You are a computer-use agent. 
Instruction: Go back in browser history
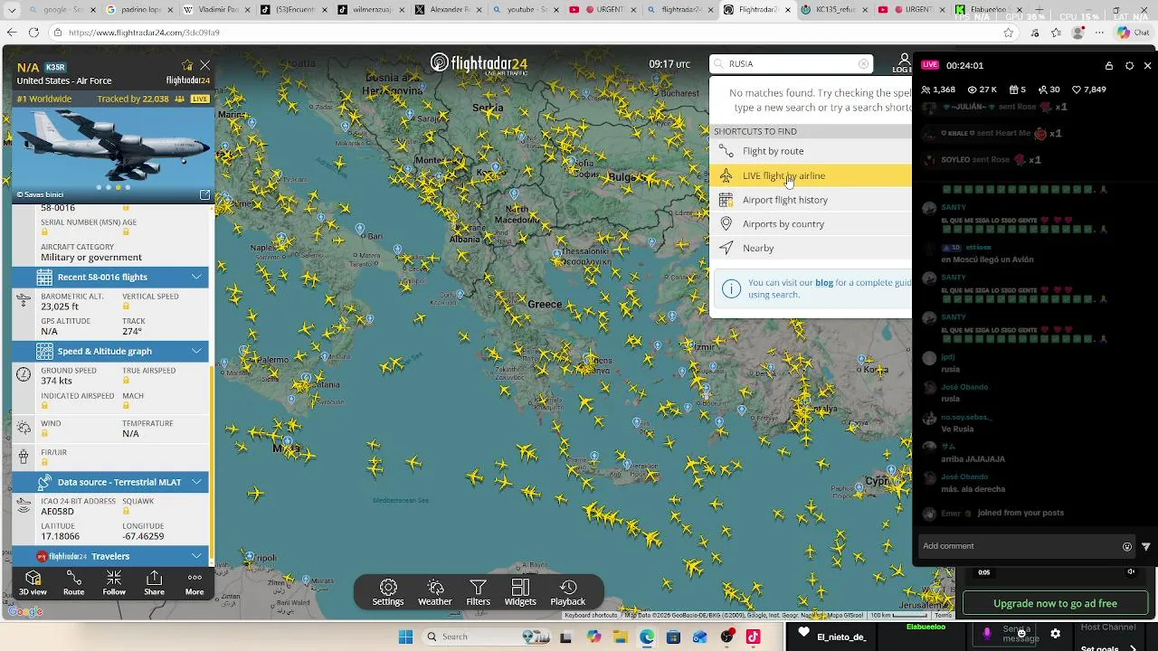(11, 33)
